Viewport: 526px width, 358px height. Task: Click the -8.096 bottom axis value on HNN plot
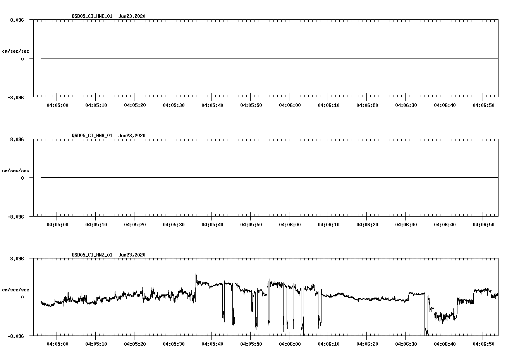(15, 217)
